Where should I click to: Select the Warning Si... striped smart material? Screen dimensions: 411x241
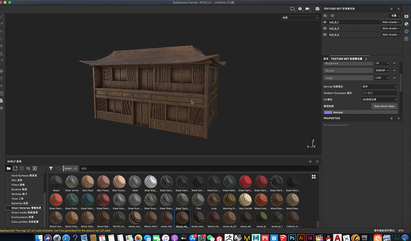[230, 201]
